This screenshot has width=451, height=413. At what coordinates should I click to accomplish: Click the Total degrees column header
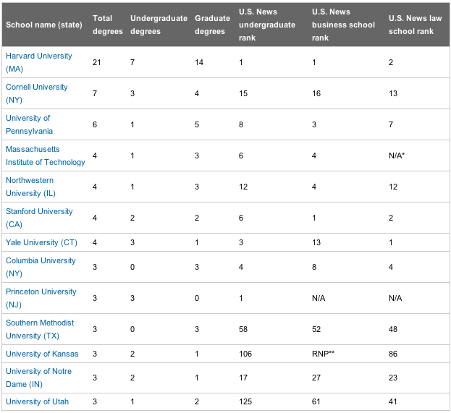click(x=108, y=25)
